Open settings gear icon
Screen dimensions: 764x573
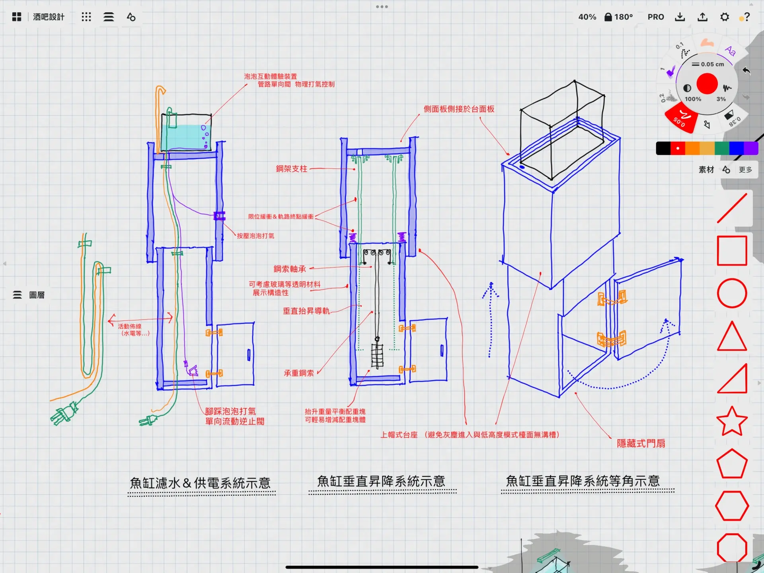(x=725, y=17)
